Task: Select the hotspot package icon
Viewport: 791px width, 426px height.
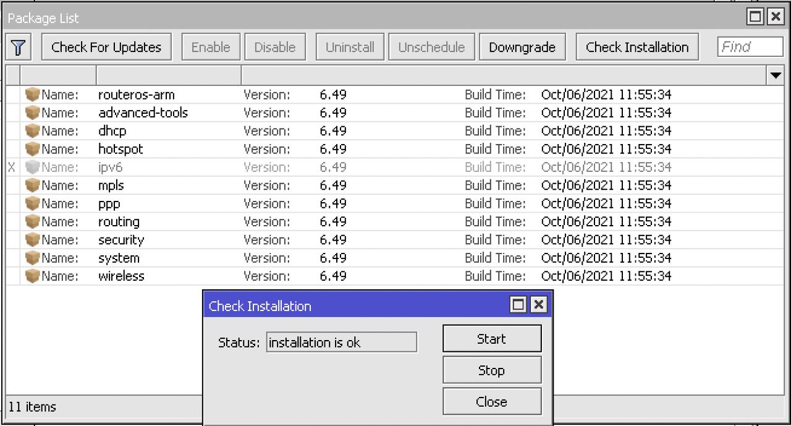Action: [x=32, y=149]
